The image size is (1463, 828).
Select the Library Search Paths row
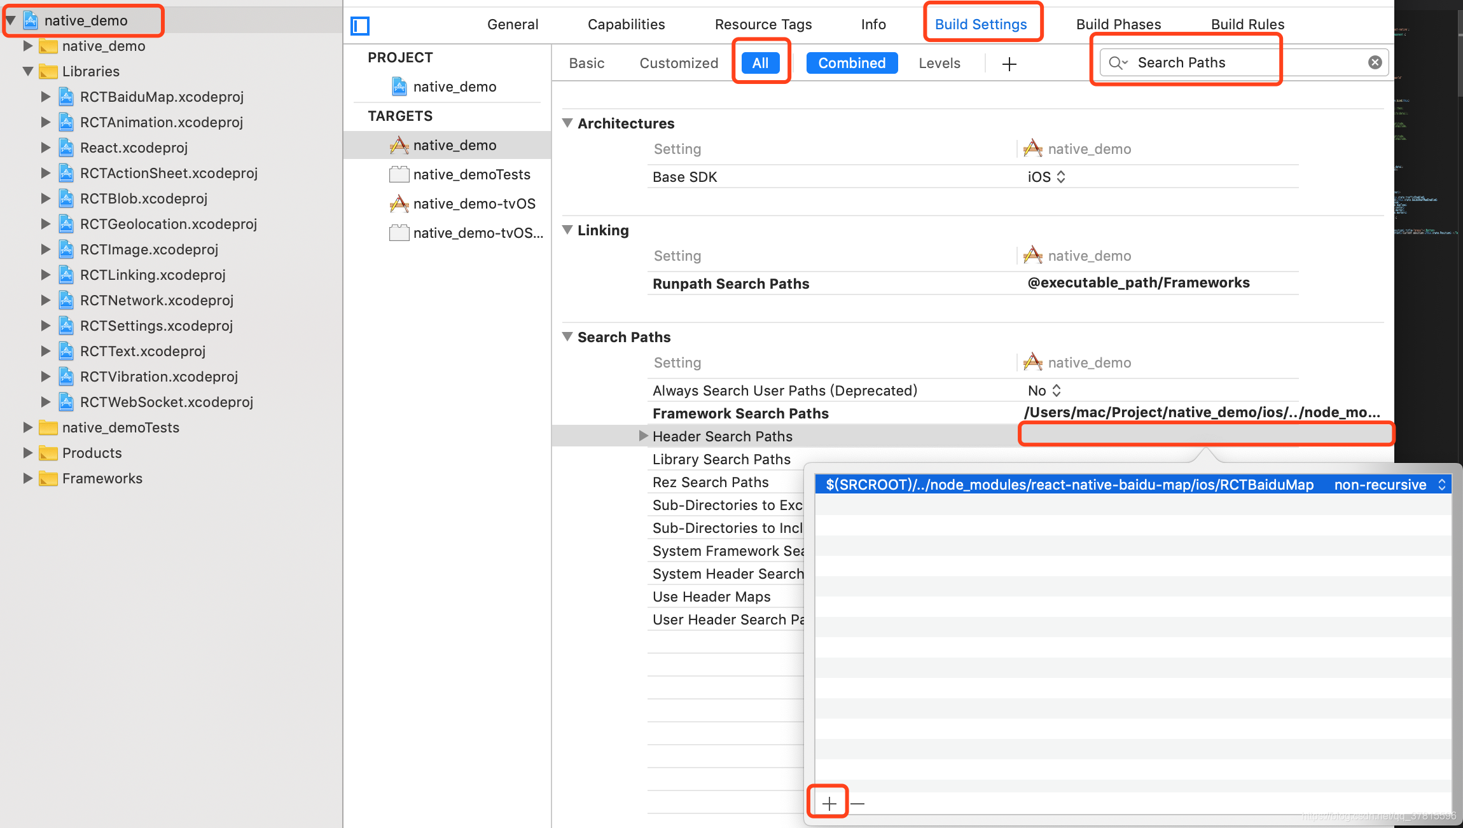click(x=721, y=459)
